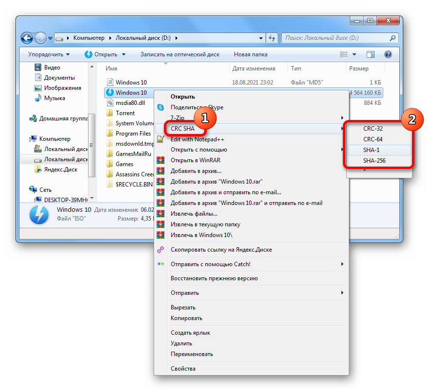Open the Упорядочить dropdown menu

pyautogui.click(x=49, y=54)
